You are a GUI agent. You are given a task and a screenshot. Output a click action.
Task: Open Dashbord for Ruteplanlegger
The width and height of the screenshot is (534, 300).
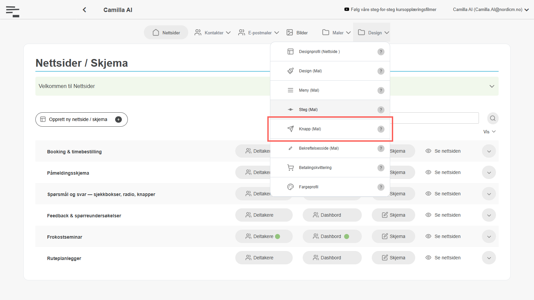332,258
